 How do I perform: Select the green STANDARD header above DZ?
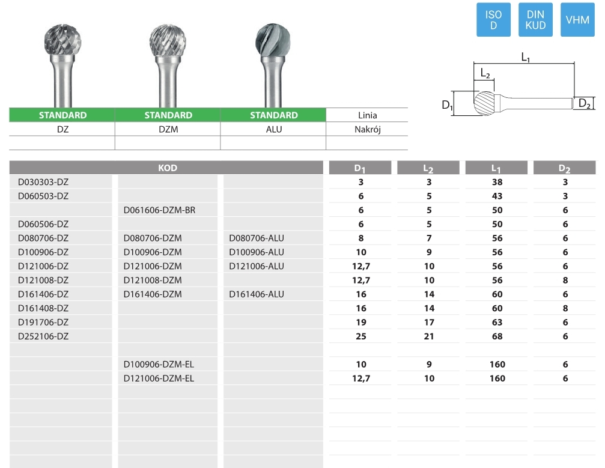[62, 115]
